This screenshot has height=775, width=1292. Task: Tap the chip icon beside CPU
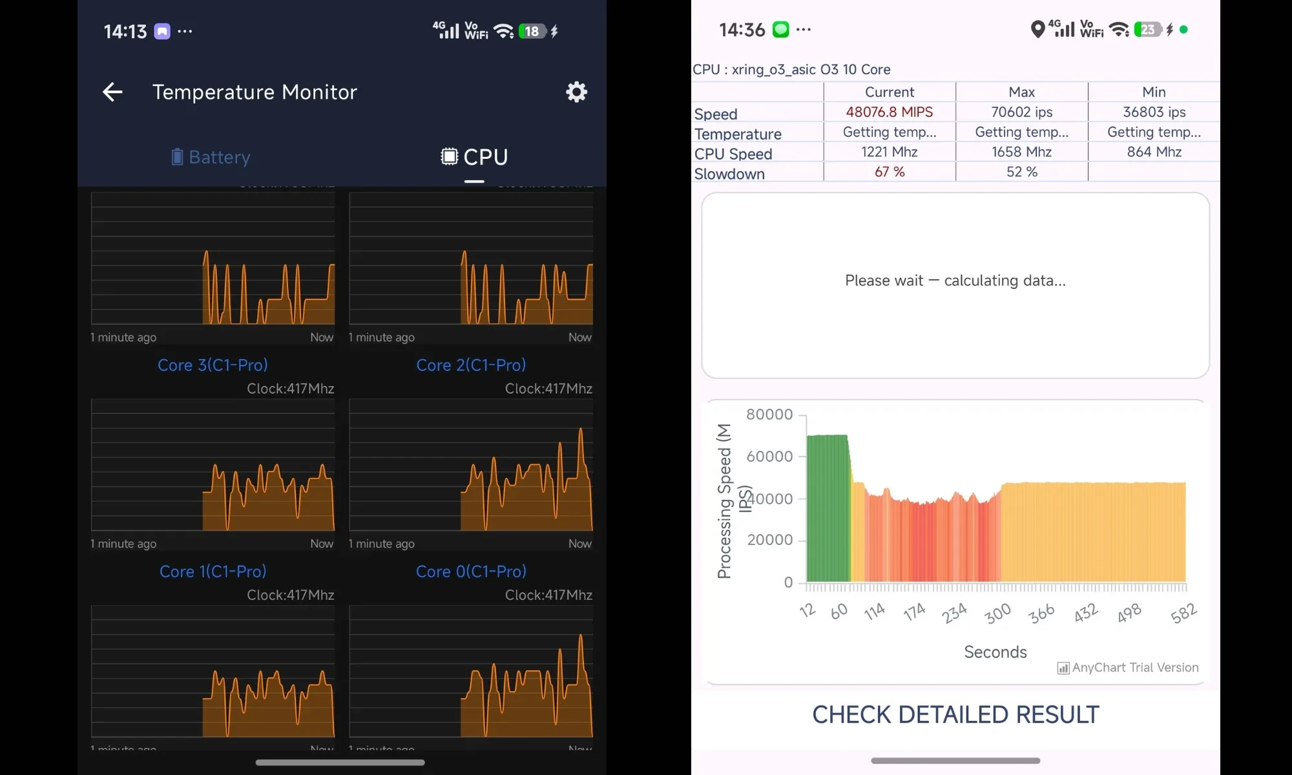click(449, 156)
